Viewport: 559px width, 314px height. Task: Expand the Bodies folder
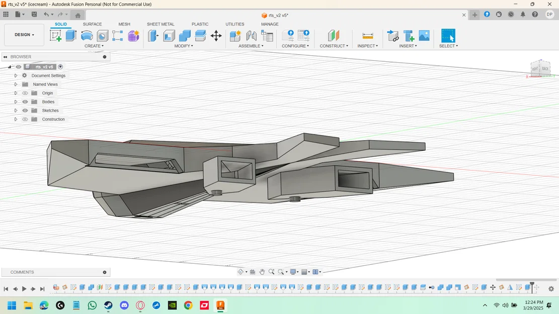[x=16, y=102]
